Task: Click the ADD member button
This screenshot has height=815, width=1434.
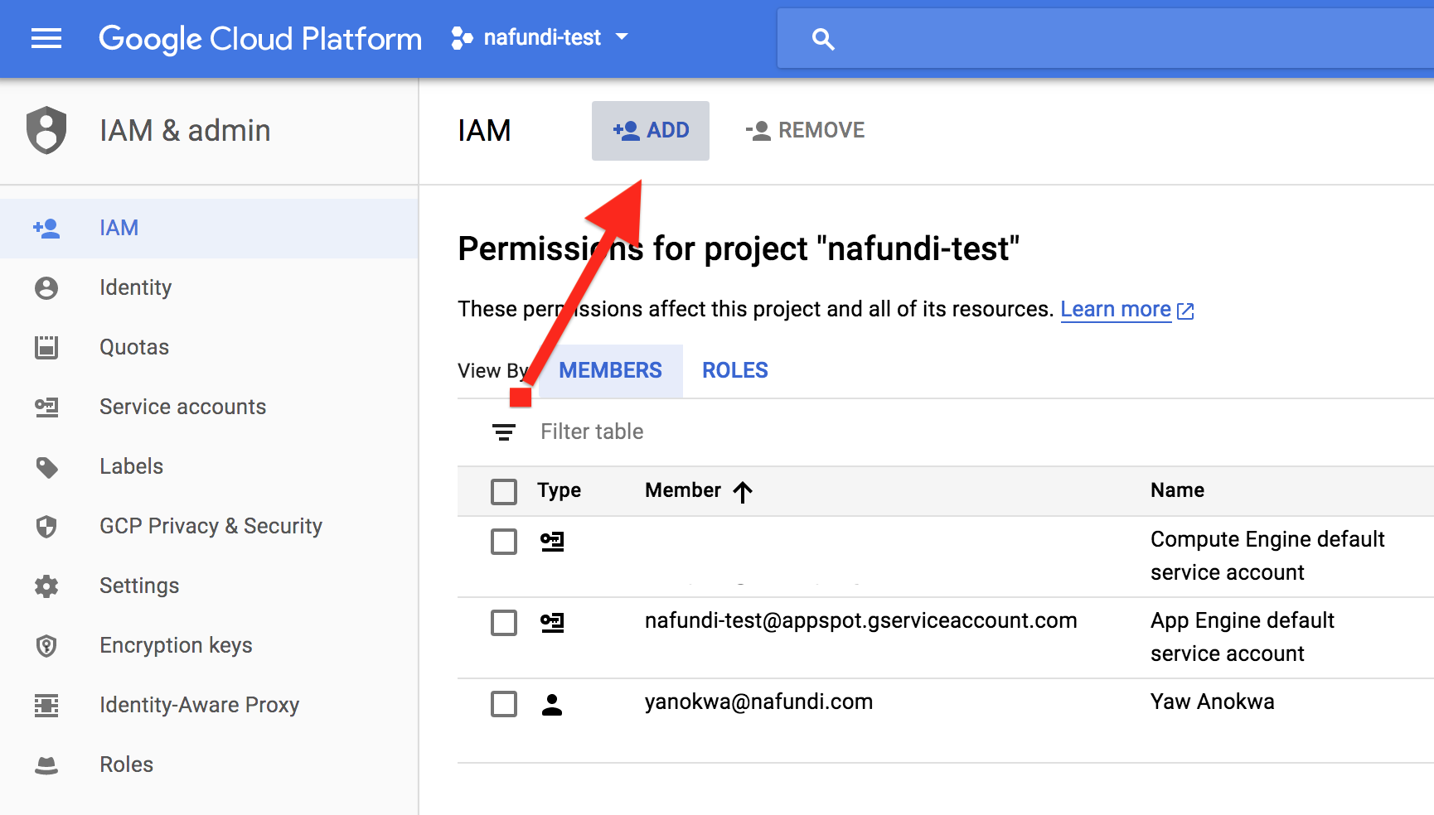Action: pos(651,130)
